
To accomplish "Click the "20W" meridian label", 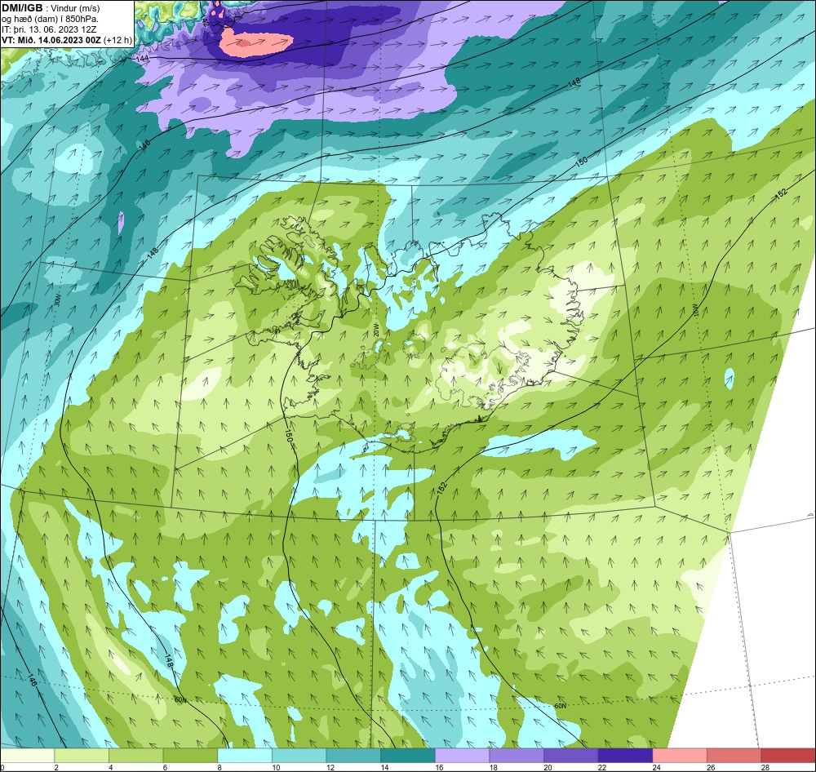I will pyautogui.click(x=375, y=329).
